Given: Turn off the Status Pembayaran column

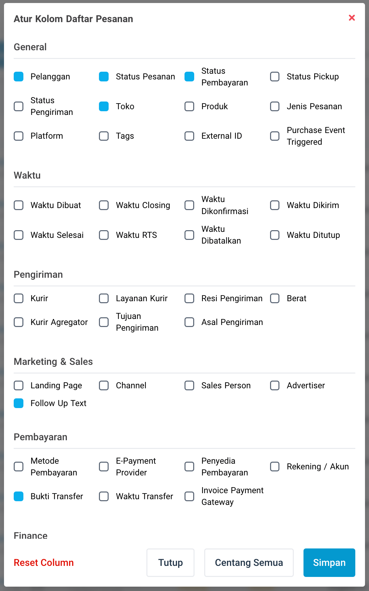Looking at the screenshot, I should point(189,76).
